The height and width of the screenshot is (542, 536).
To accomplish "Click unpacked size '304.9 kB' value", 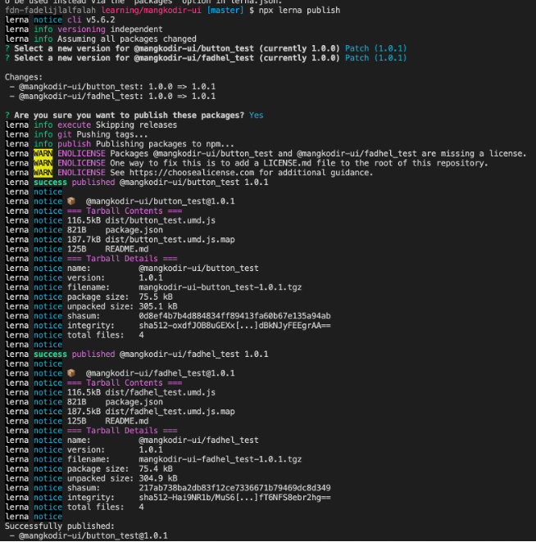I will click(x=158, y=478).
